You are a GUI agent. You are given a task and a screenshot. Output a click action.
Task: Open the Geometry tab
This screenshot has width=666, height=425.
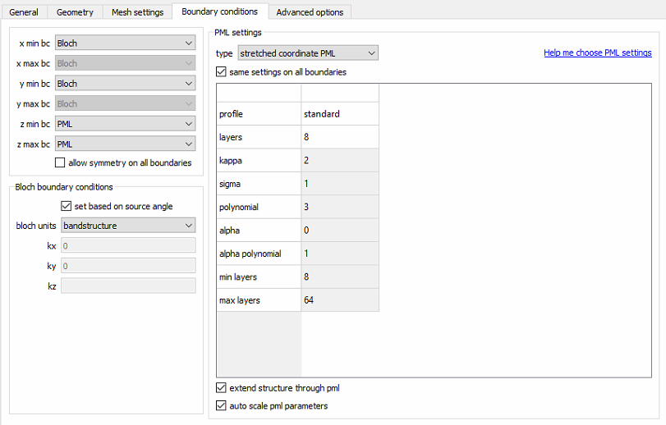coord(75,12)
